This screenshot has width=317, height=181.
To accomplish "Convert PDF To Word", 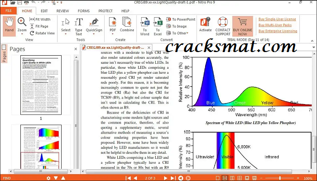I will 144,26.
